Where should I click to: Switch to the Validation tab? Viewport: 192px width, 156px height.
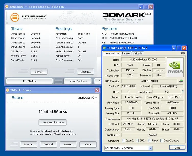(x=138, y=54)
